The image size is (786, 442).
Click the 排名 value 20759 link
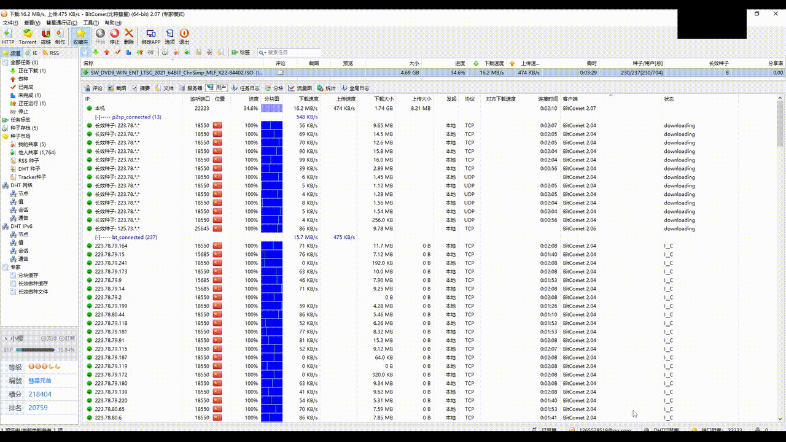[38, 408]
